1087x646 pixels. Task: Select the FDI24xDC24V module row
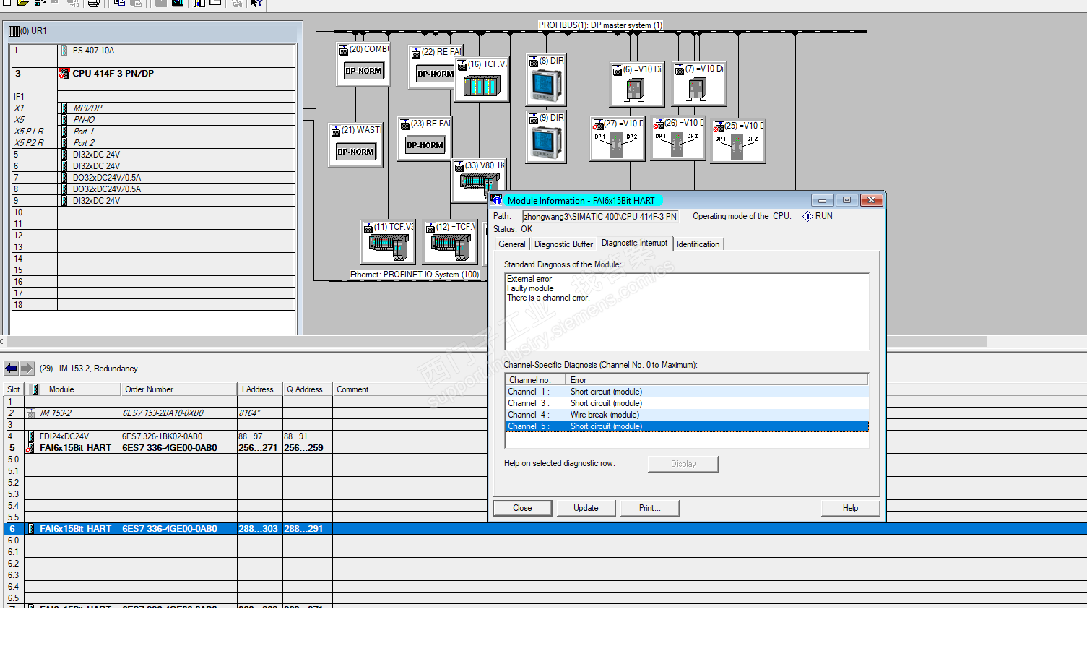click(x=246, y=436)
